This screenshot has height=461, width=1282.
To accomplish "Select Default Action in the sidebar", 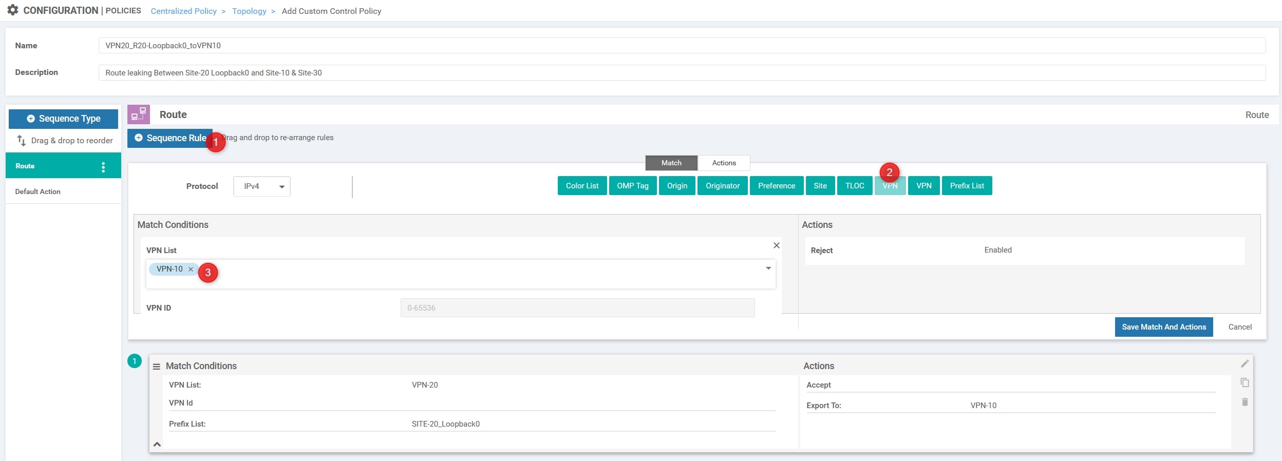I will point(37,191).
